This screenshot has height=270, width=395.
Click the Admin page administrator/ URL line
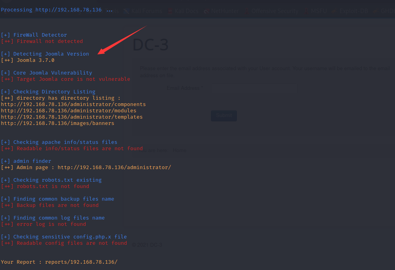click(86, 167)
